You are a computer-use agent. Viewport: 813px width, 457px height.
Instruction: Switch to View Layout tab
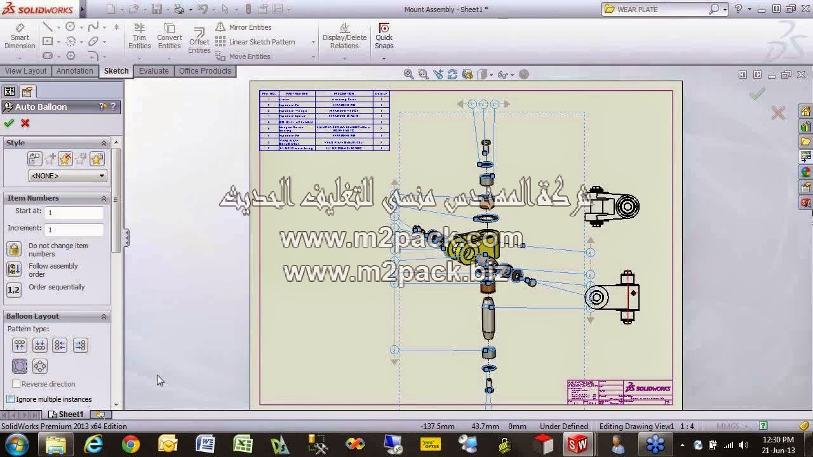click(x=26, y=71)
